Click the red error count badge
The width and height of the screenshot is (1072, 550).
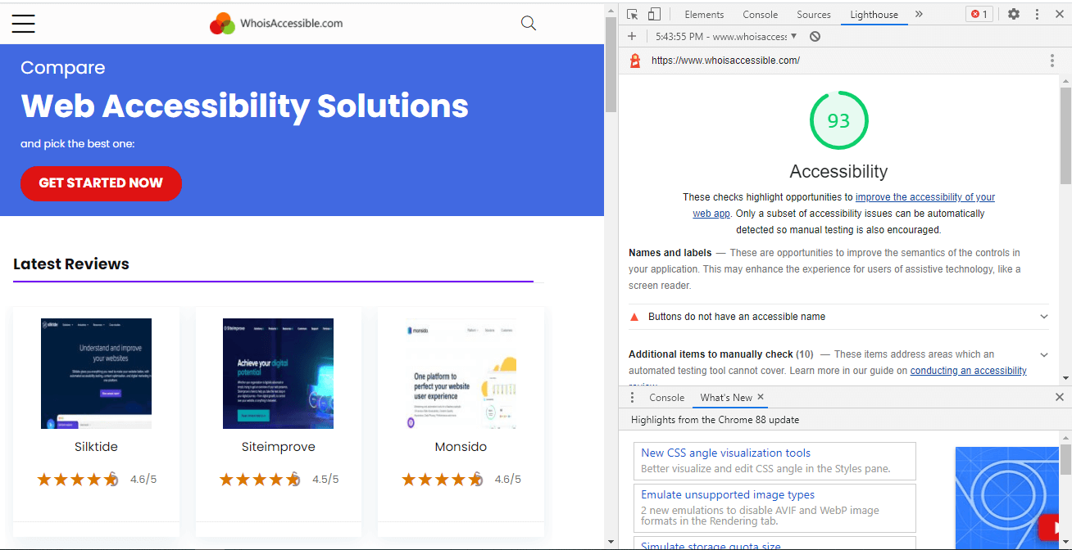click(x=979, y=15)
